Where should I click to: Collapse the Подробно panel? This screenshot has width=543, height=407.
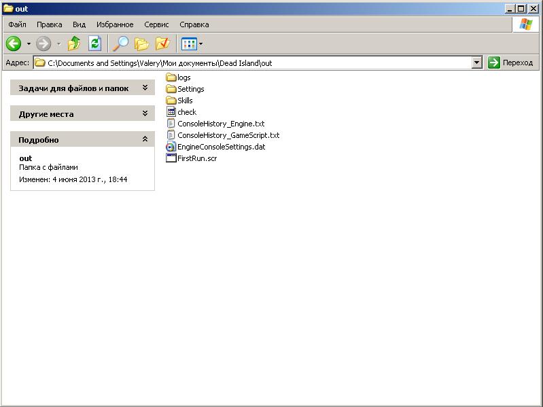[x=82, y=139]
